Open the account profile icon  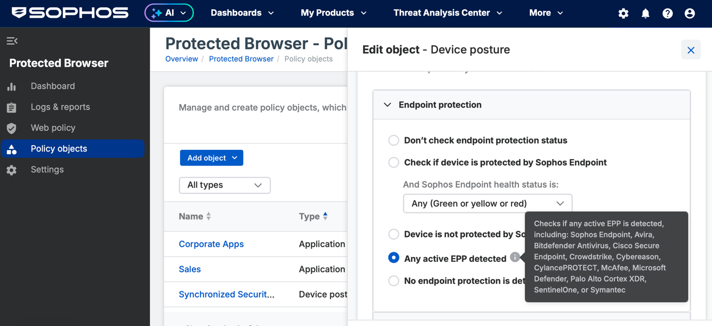tap(689, 13)
